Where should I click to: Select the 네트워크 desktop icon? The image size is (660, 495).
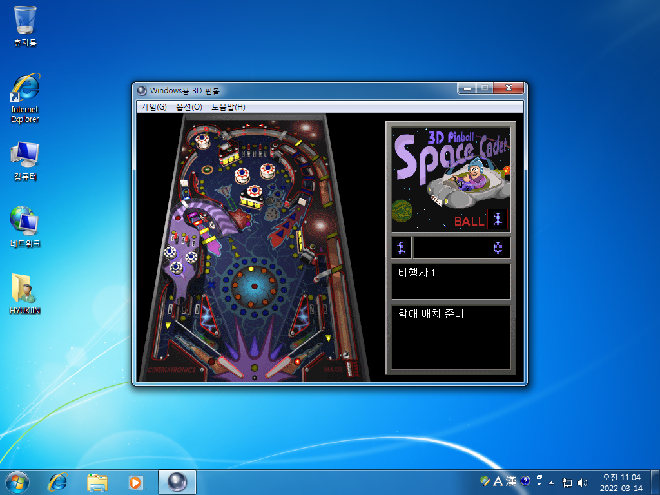(x=25, y=226)
